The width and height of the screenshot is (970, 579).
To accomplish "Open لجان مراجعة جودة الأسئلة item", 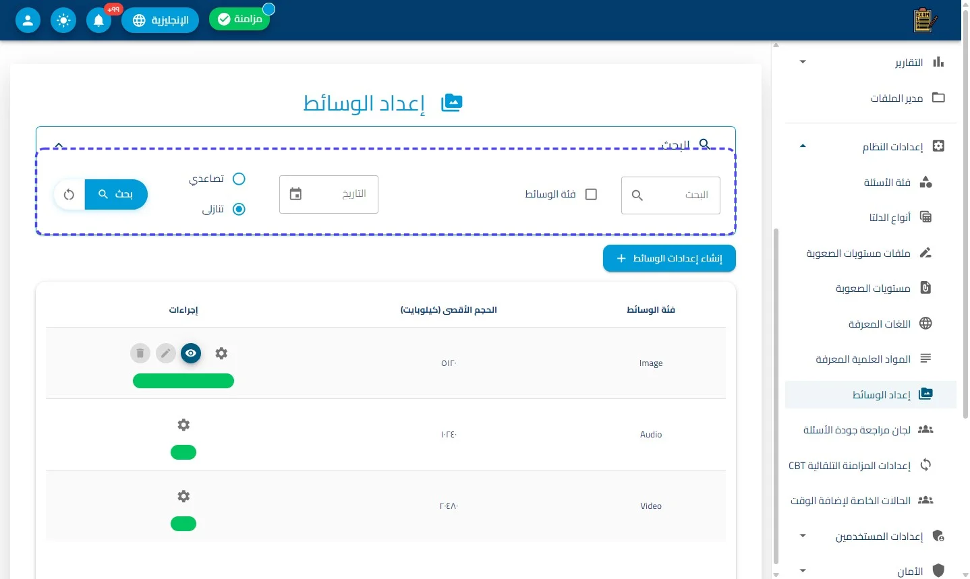I will click(871, 429).
